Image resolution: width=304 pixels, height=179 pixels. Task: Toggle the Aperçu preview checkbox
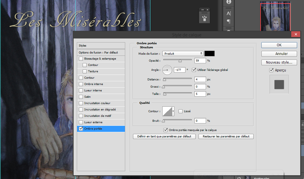tap(271, 70)
